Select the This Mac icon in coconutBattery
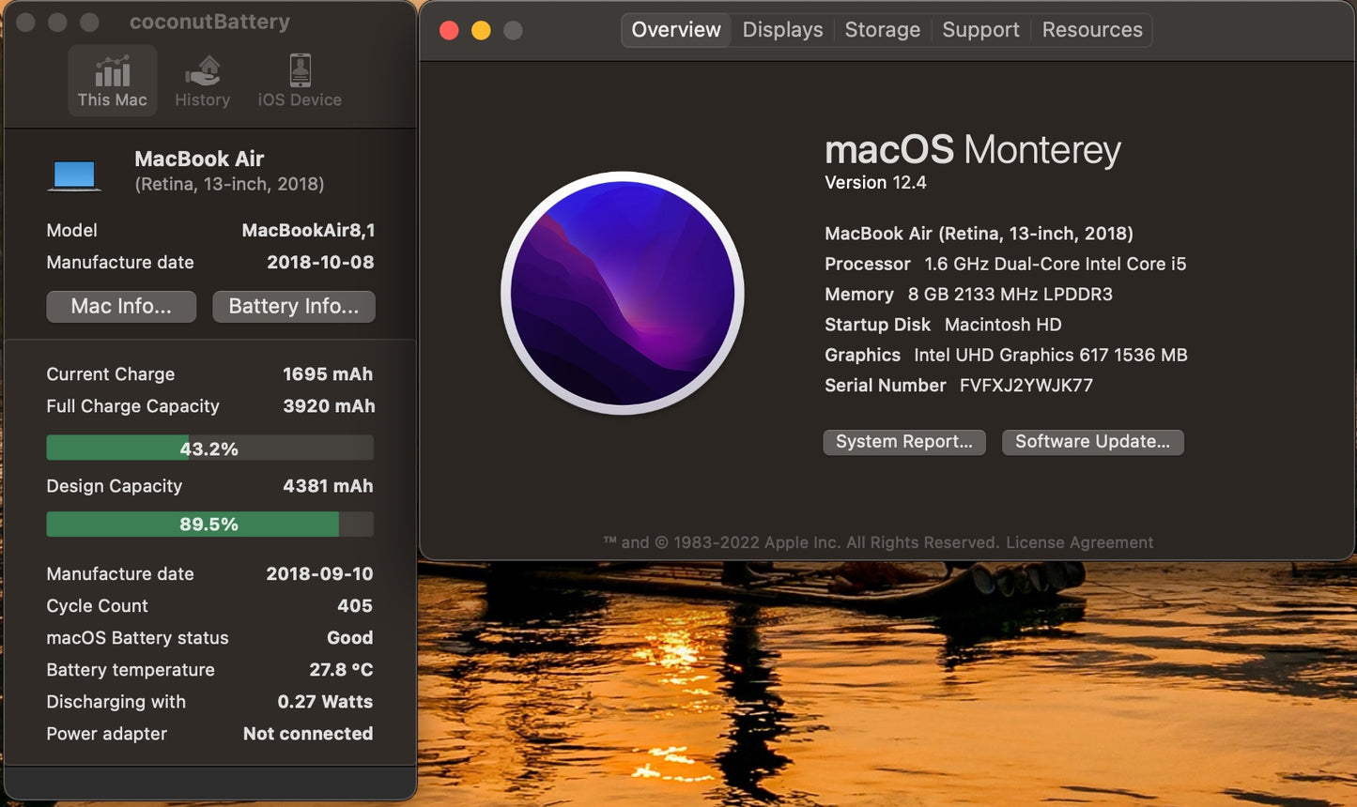 point(112,80)
